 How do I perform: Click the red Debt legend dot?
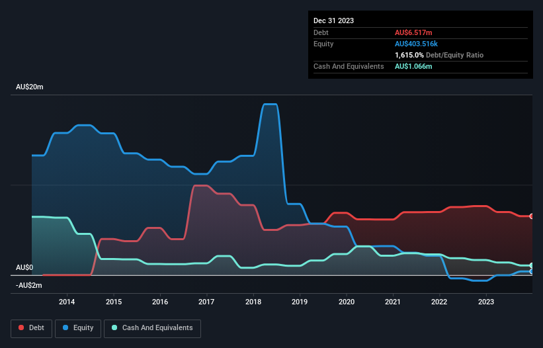[x=21, y=327]
